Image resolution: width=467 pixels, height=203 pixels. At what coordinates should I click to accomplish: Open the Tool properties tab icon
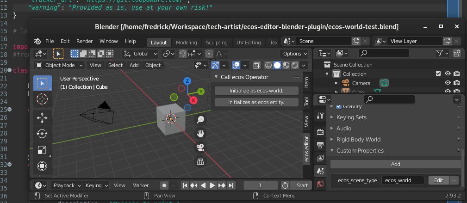click(320, 116)
